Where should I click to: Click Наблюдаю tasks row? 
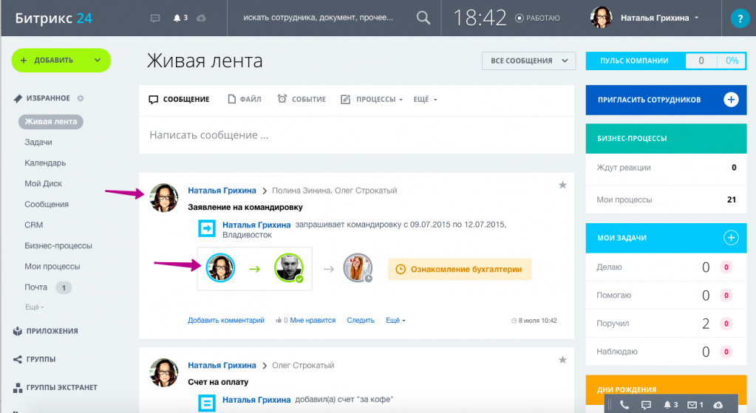[x=666, y=352]
